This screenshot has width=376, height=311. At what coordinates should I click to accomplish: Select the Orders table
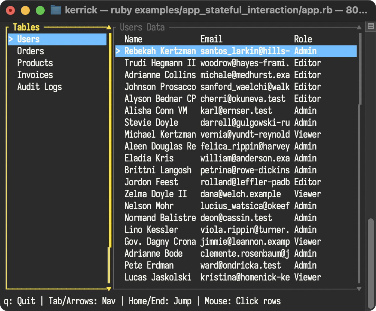[57, 51]
